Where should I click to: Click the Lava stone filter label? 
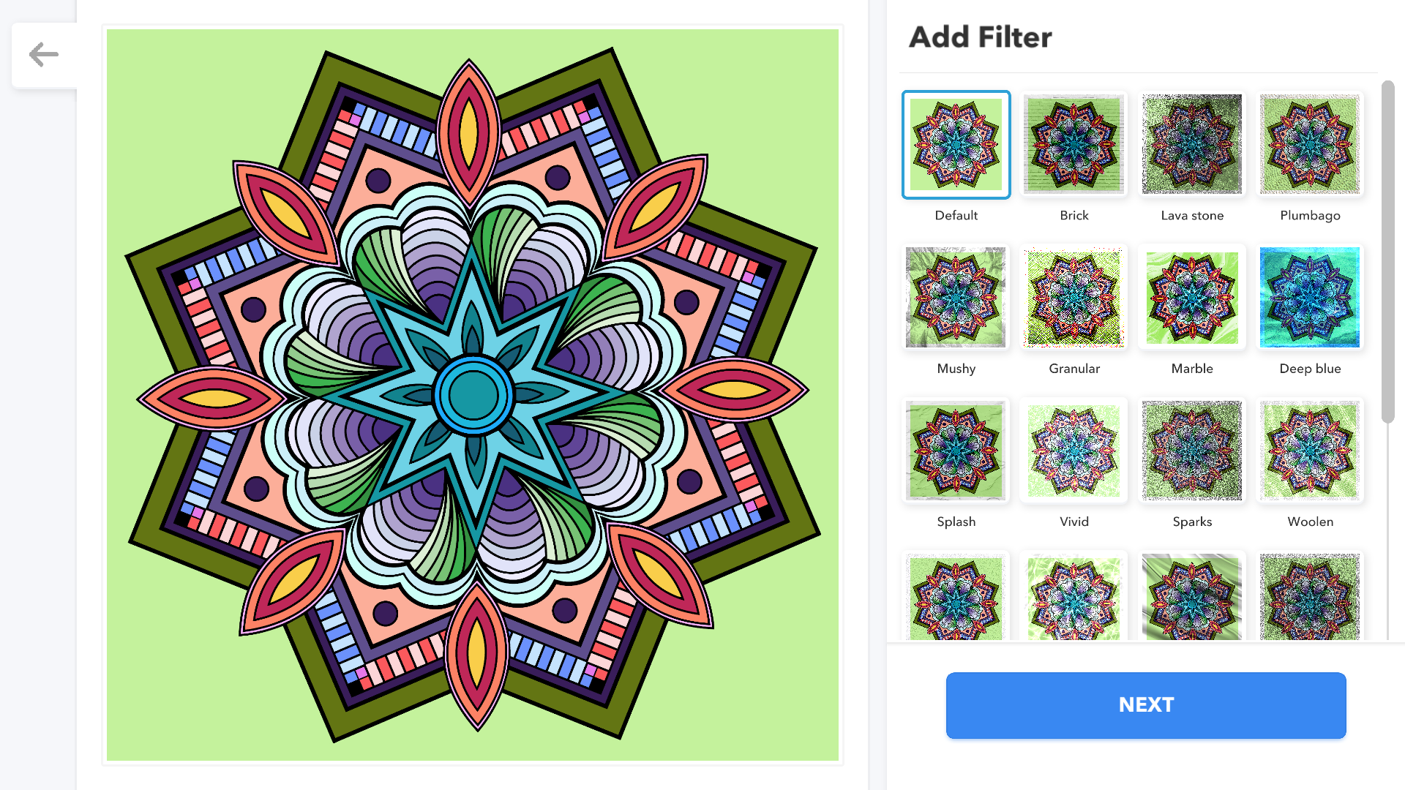tap(1192, 216)
